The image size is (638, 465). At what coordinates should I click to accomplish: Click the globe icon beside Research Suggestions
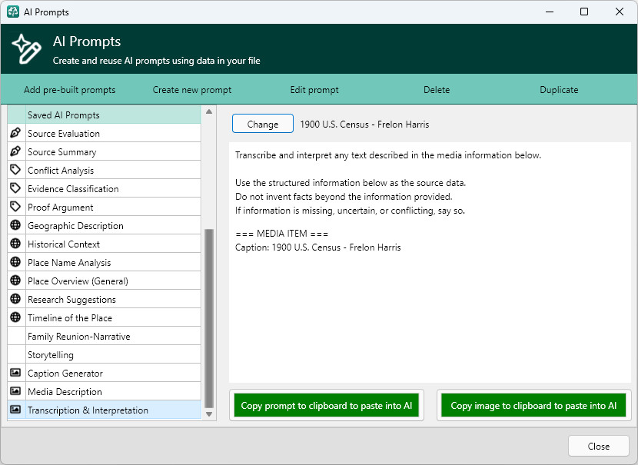(x=15, y=299)
